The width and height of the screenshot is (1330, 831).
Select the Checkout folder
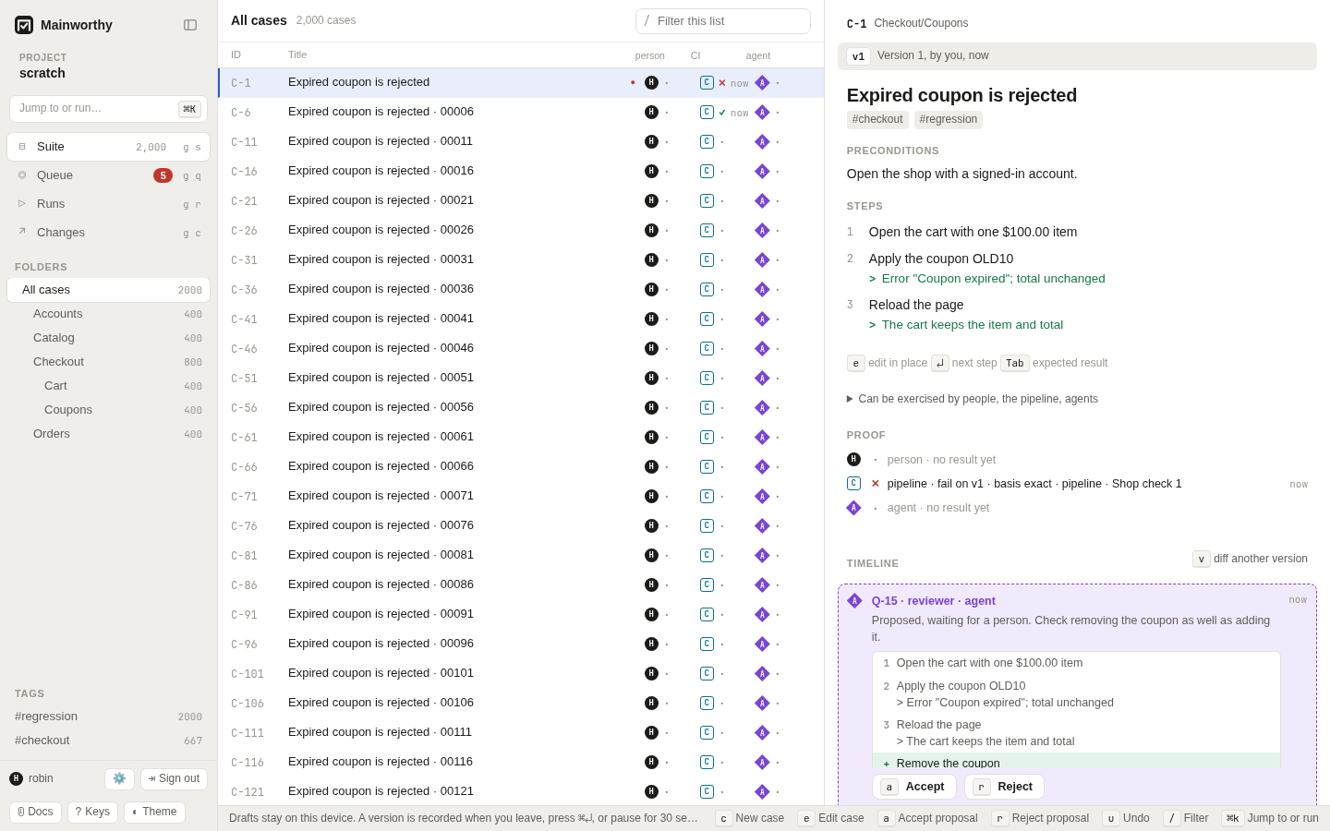click(x=109, y=362)
